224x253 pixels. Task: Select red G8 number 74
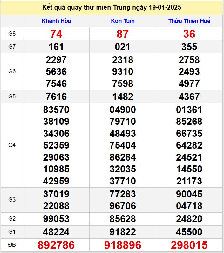tap(56, 34)
